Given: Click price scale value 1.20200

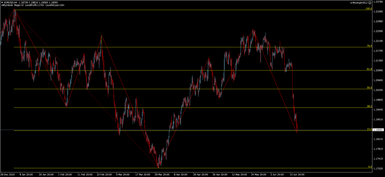Looking at the screenshot, I should pyautogui.click(x=378, y=90).
